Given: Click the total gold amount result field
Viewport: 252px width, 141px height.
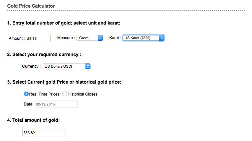Looking at the screenshot, I should pos(43,133).
